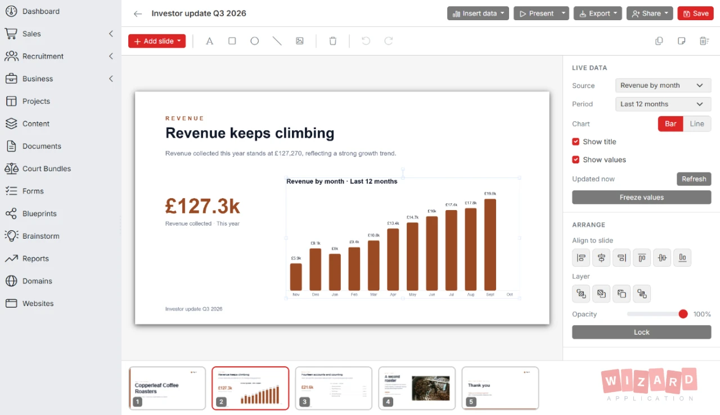Open Content in the sidebar
This screenshot has height=415, width=720.
click(x=61, y=124)
